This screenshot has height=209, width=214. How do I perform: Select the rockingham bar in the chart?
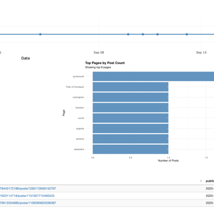pos(131,97)
